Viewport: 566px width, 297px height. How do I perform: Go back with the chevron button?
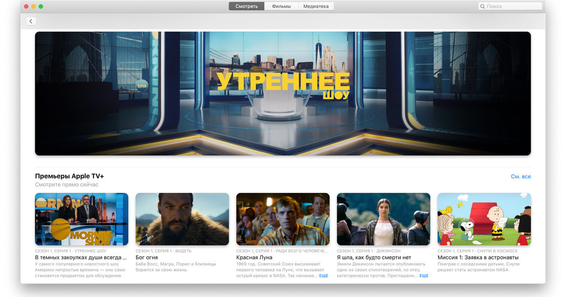(x=31, y=21)
